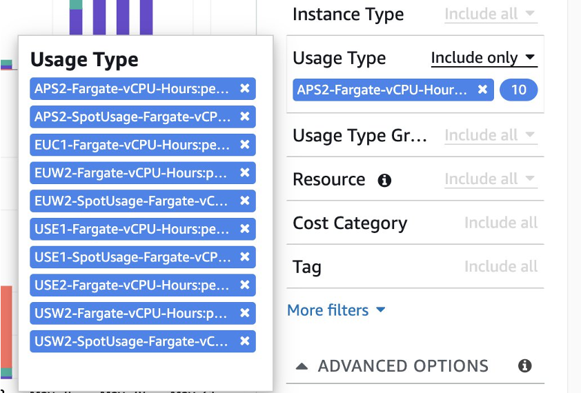Click Cost Category 'Include all' field
Image resolution: width=581 pixels, height=393 pixels.
tap(500, 223)
